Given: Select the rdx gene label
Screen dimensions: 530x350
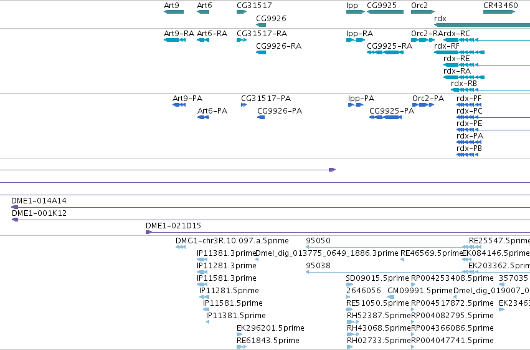Looking at the screenshot, I should 440,19.
